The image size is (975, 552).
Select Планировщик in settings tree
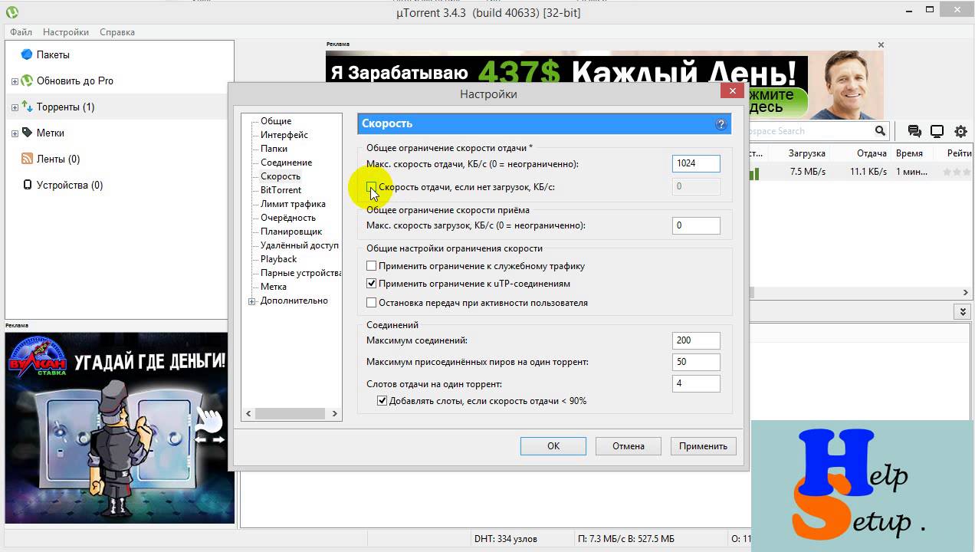coord(291,232)
